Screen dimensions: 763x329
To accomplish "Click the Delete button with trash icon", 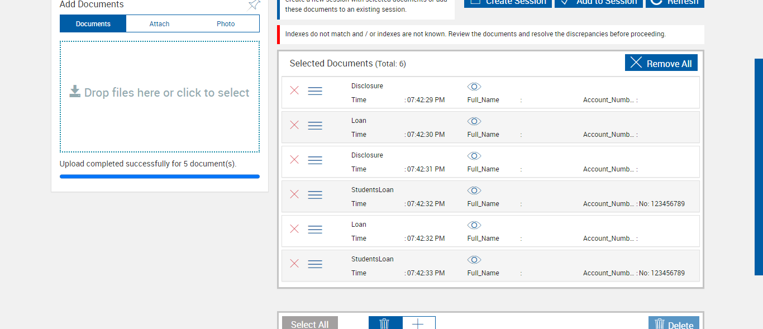I will [674, 324].
